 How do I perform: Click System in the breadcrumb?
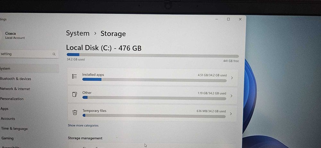pyautogui.click(x=78, y=33)
